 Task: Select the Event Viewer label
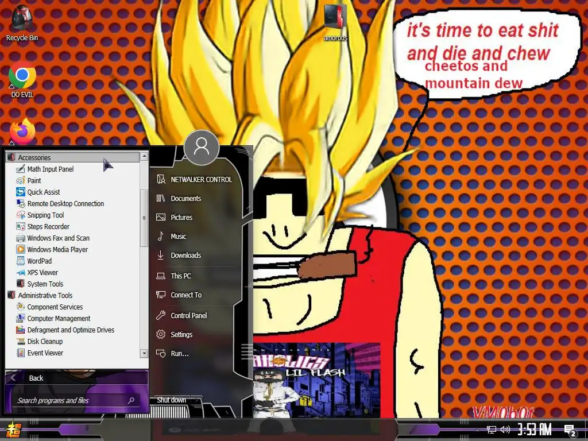45,353
